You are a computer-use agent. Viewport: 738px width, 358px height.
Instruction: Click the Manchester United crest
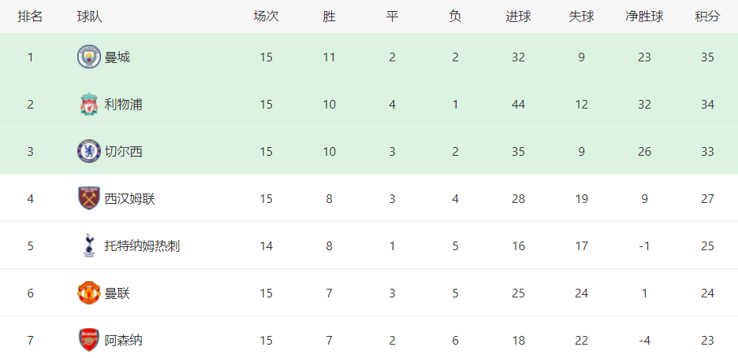click(x=89, y=293)
